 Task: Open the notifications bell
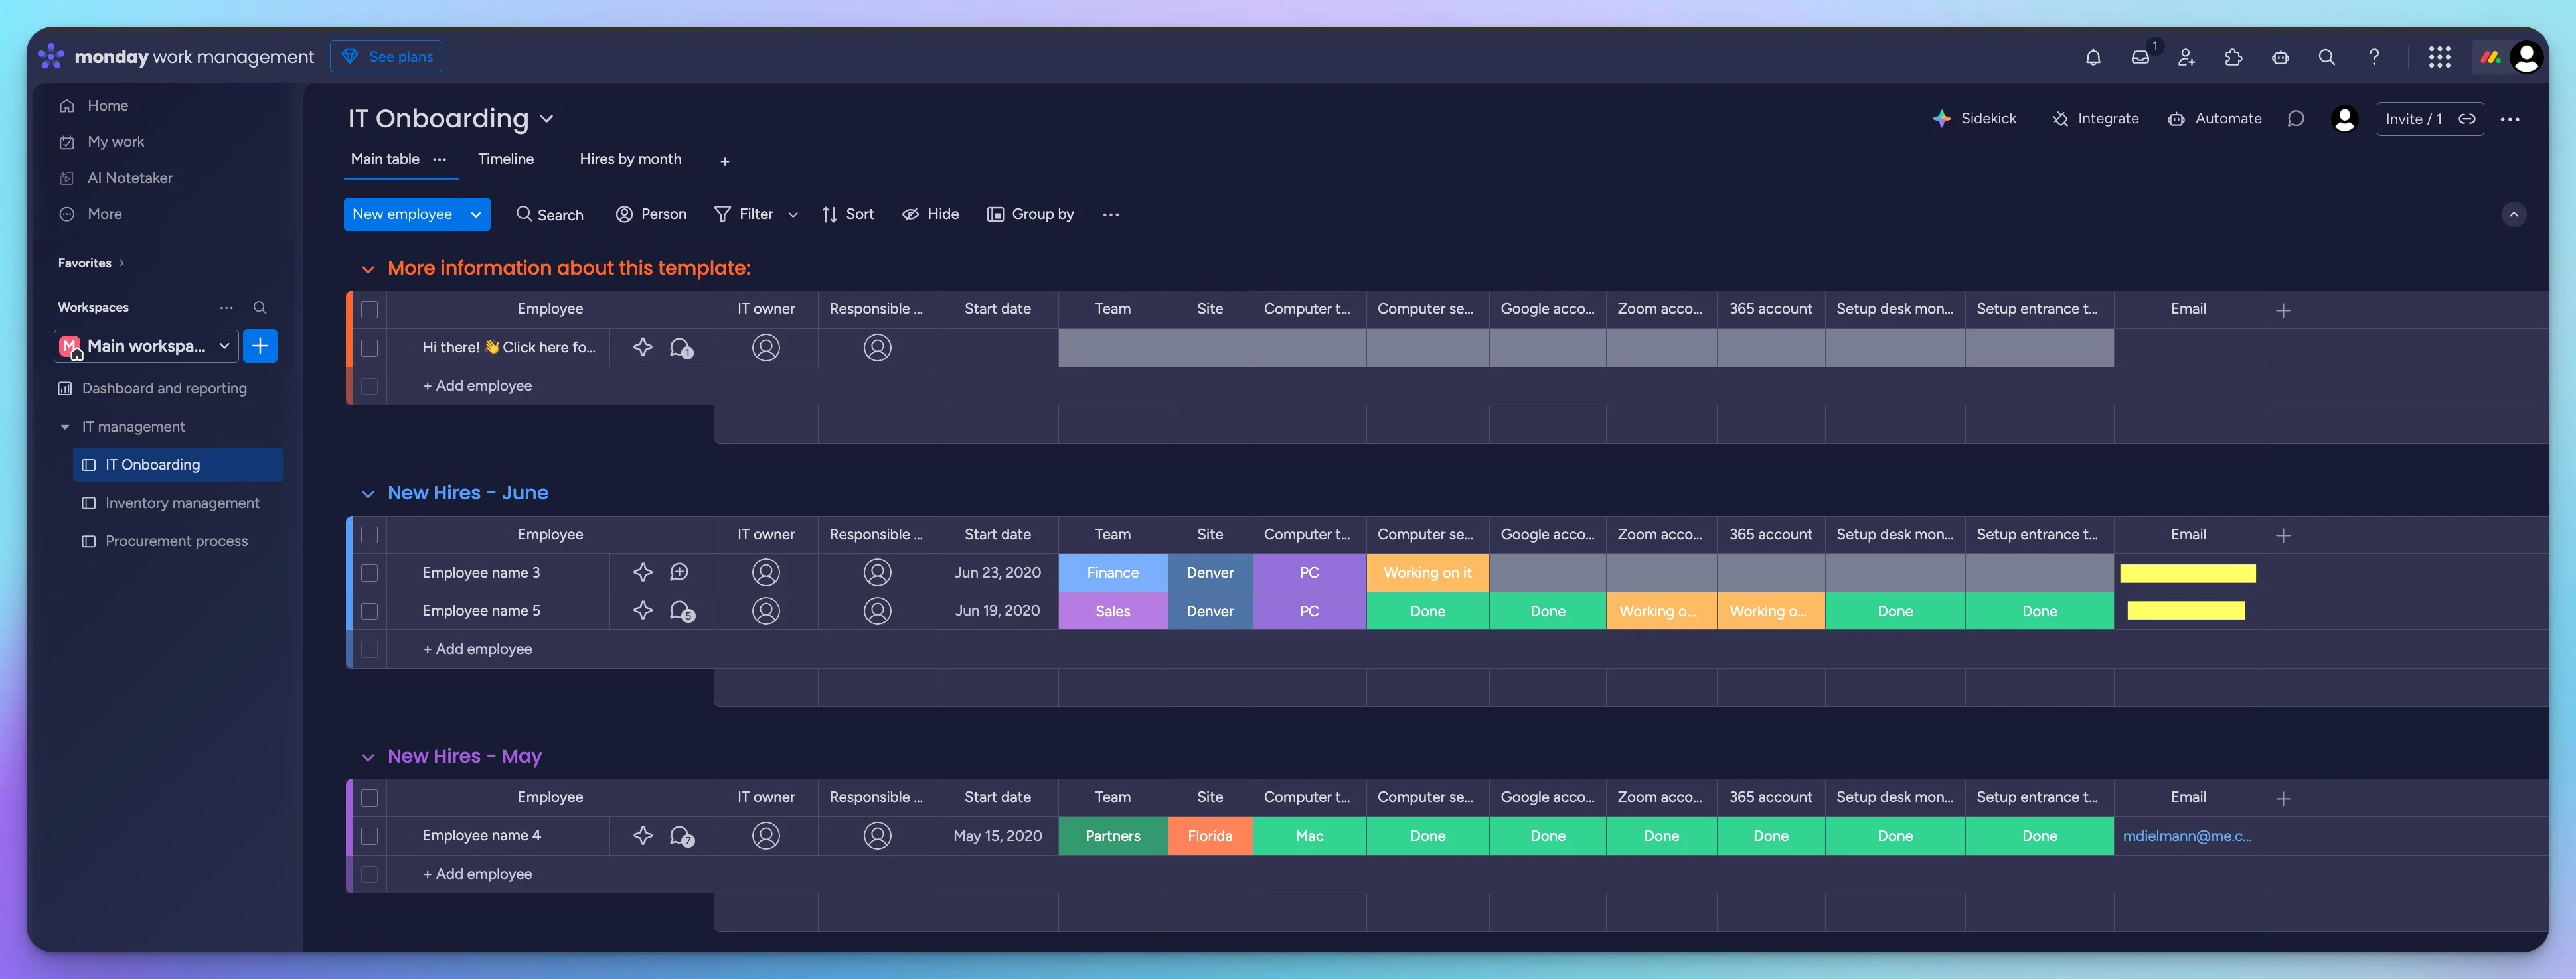(2093, 57)
